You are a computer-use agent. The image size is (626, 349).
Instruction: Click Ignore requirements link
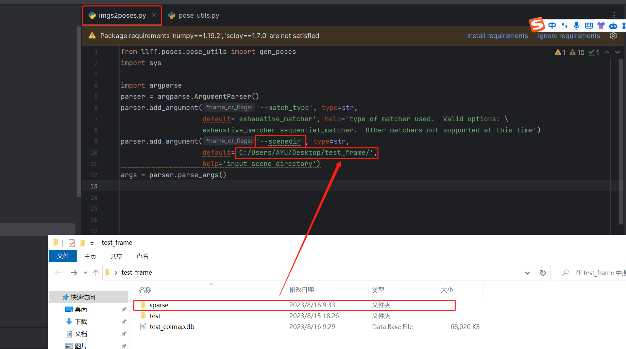[569, 36]
